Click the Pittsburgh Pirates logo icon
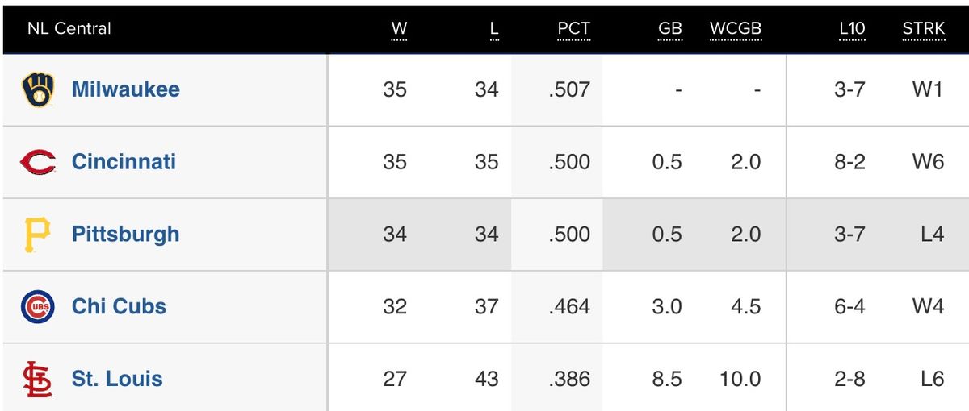The height and width of the screenshot is (411, 969). tap(38, 235)
